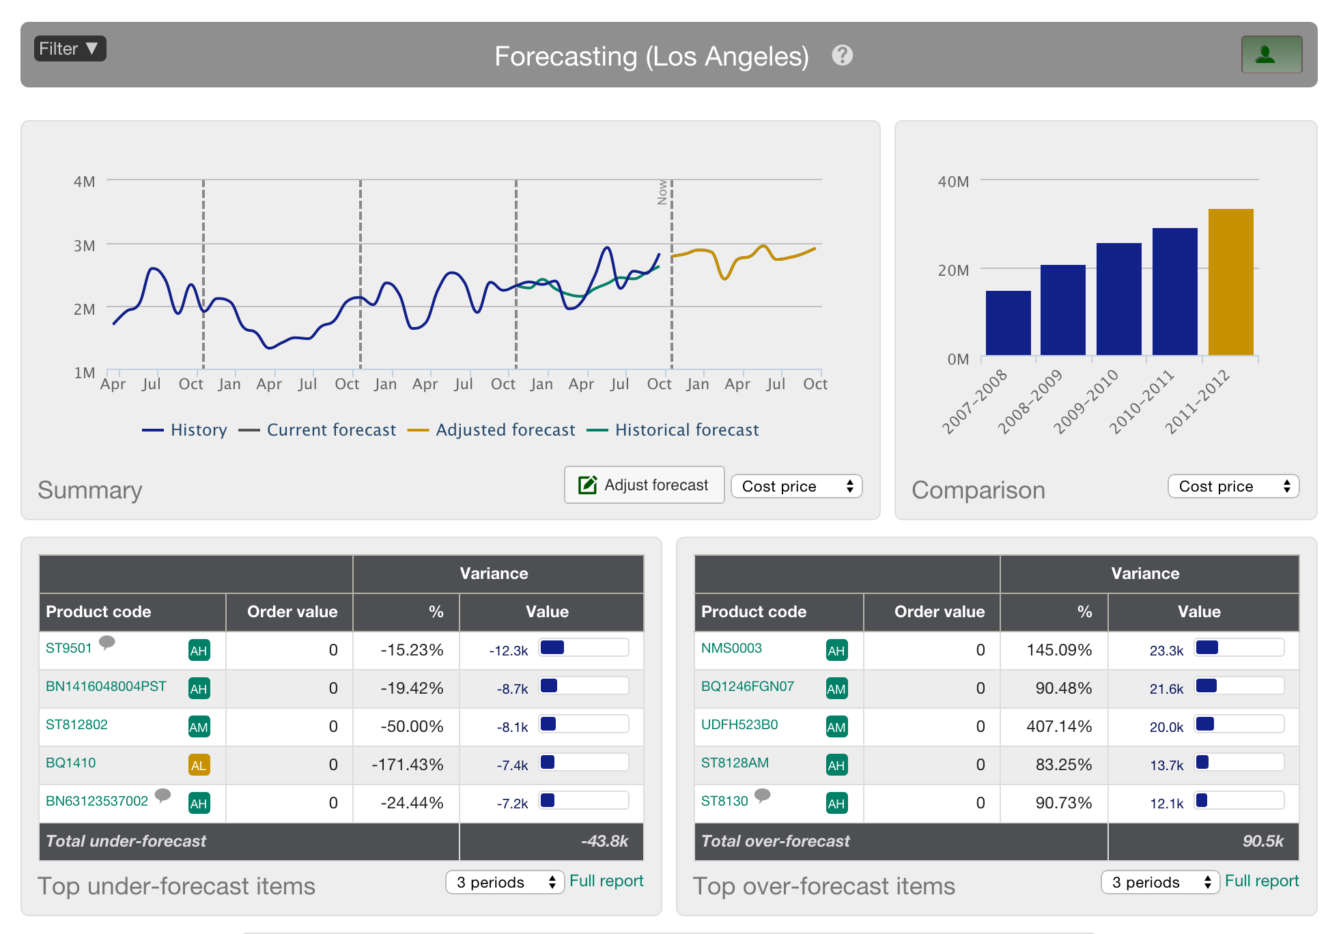Click the help question mark icon

point(842,55)
